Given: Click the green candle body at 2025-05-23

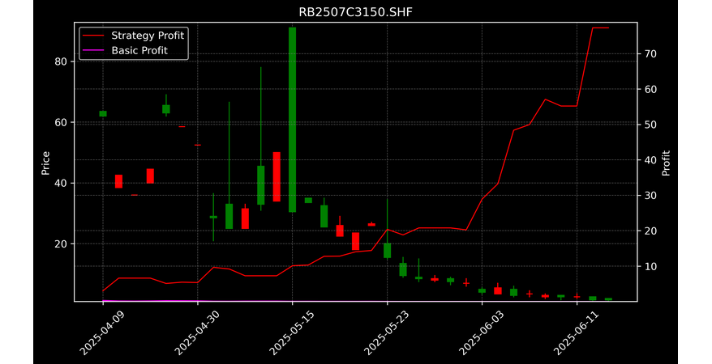Looking at the screenshot, I should click(388, 251).
